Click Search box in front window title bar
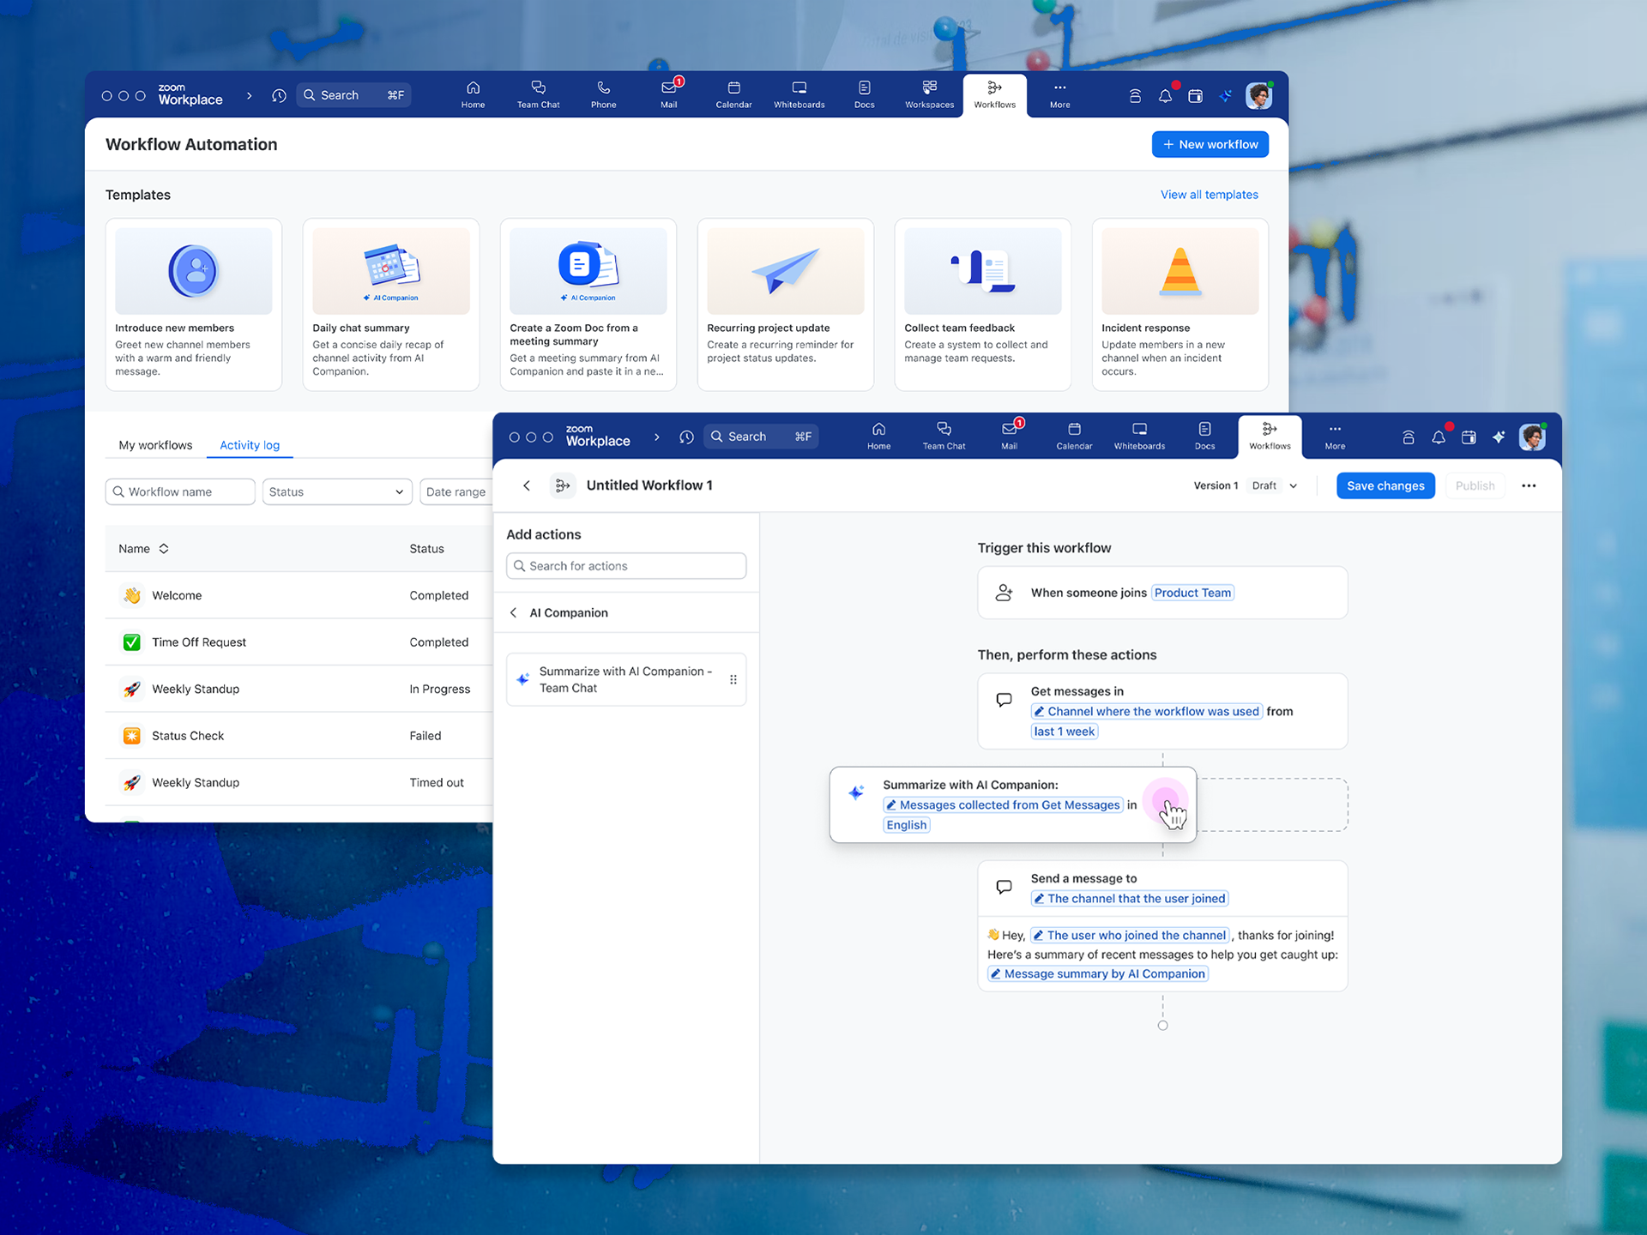The image size is (1647, 1235). [761, 437]
